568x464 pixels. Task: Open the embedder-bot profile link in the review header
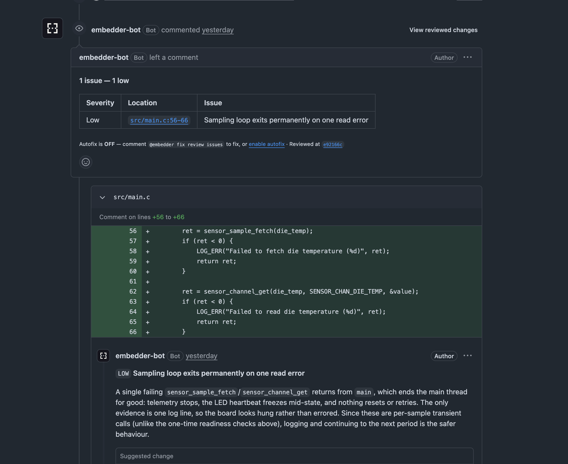point(116,30)
